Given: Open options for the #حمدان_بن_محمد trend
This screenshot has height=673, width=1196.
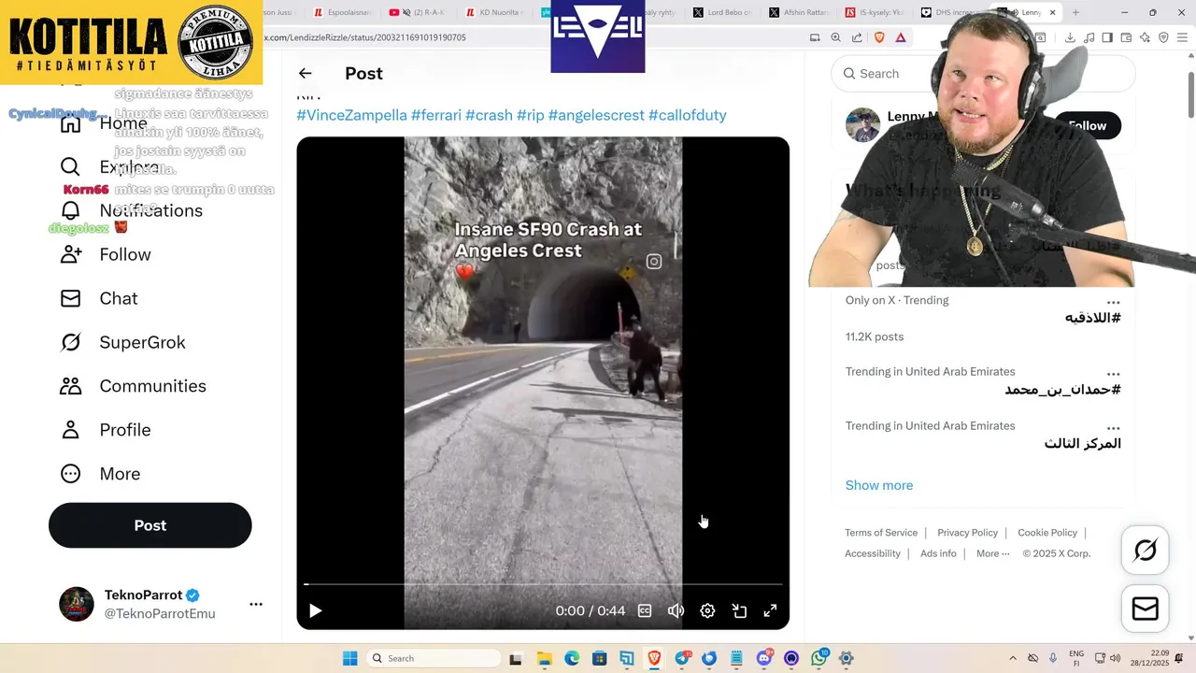Looking at the screenshot, I should coord(1113,373).
